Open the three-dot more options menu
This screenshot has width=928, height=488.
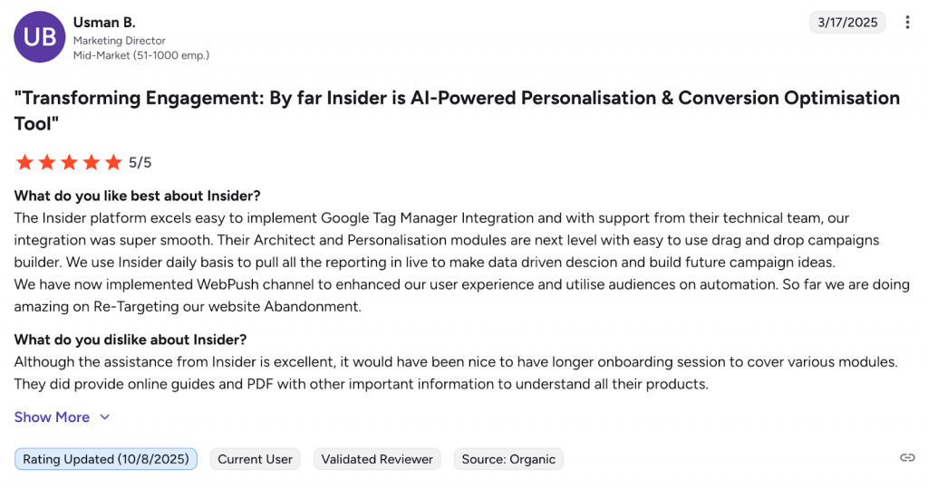[x=907, y=23]
